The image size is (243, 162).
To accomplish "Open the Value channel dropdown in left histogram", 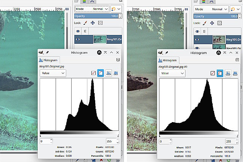I will 53,73.
